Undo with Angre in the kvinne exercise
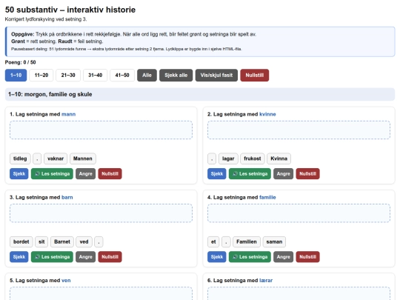 click(283, 174)
